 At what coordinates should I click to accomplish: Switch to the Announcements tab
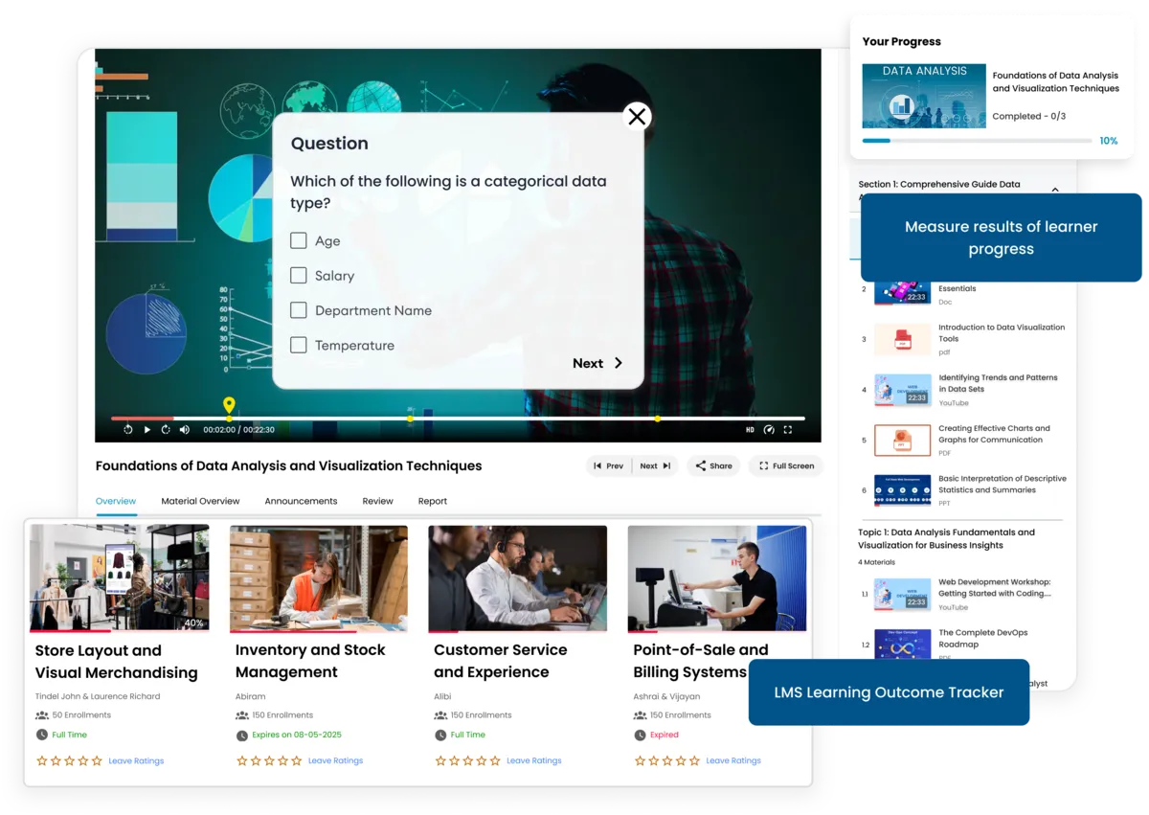299,501
